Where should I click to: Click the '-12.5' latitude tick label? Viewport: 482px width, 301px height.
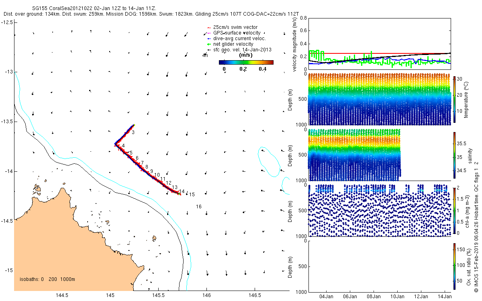[6, 22]
